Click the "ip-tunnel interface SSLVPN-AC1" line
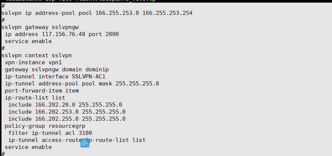 pos(53,77)
